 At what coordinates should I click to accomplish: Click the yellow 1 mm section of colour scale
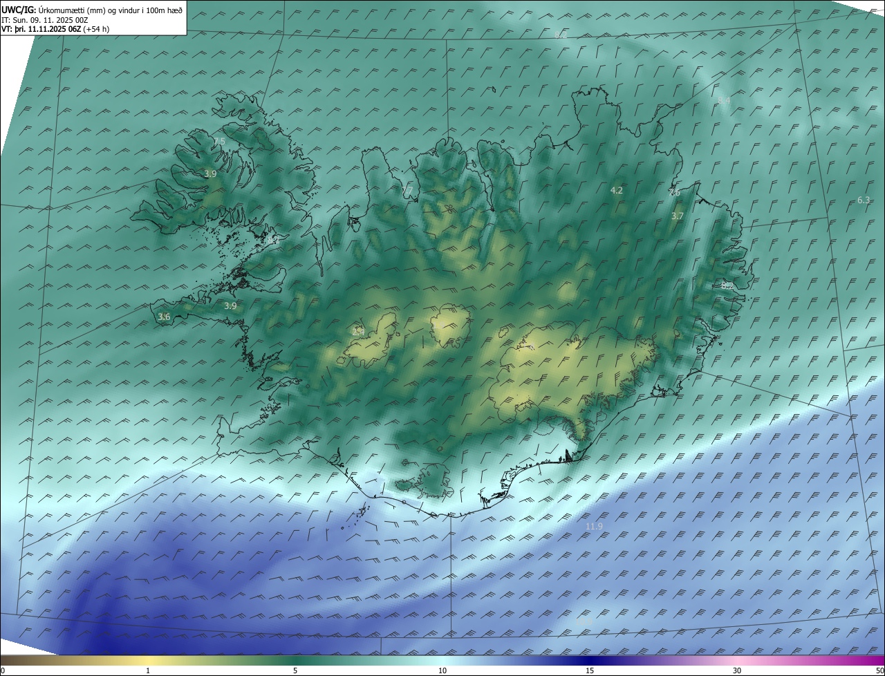point(148,660)
